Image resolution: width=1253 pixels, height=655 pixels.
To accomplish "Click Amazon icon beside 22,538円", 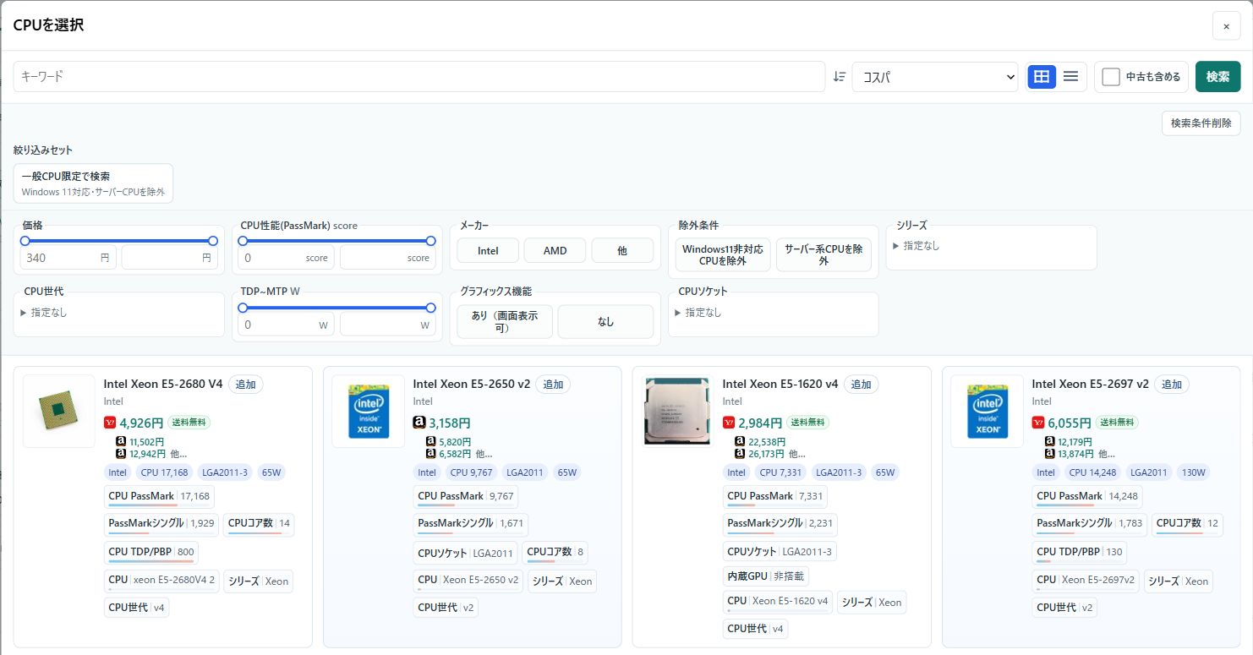I will [x=741, y=441].
